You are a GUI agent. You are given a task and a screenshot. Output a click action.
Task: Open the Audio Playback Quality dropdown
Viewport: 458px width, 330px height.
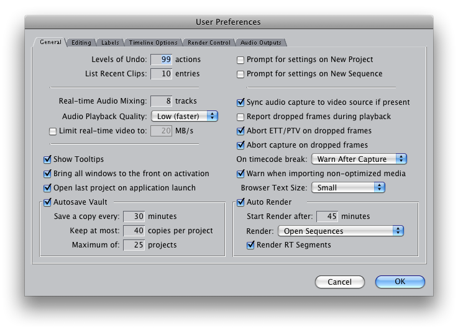(184, 116)
